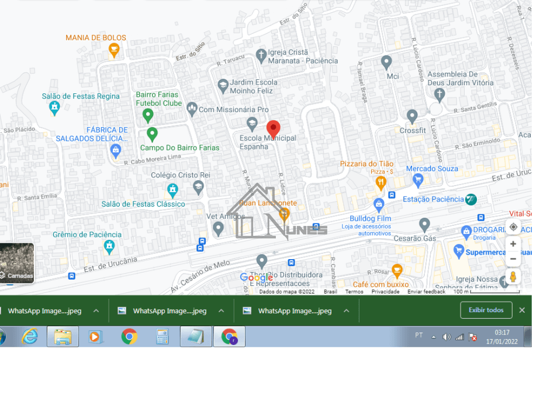
Task: Open the Cesarão Gás location pin
Action: point(424,225)
